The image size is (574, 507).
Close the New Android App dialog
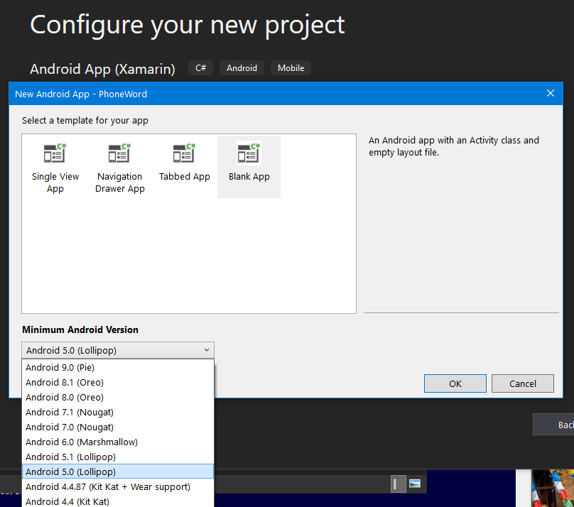coord(550,93)
